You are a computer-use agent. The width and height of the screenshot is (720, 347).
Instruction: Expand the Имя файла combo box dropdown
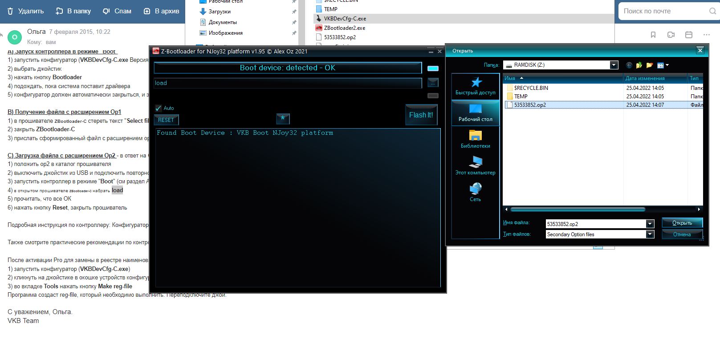click(x=650, y=224)
